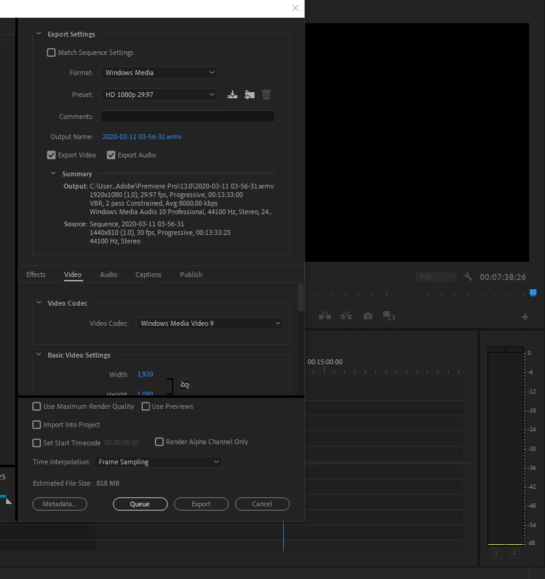Image resolution: width=545 pixels, height=579 pixels.
Task: Collapse the Export Settings section
Action: click(x=39, y=34)
